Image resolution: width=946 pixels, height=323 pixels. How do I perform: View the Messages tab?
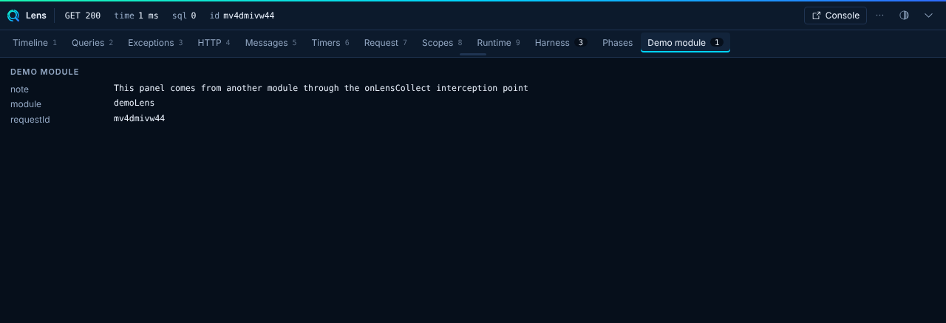[x=270, y=43]
